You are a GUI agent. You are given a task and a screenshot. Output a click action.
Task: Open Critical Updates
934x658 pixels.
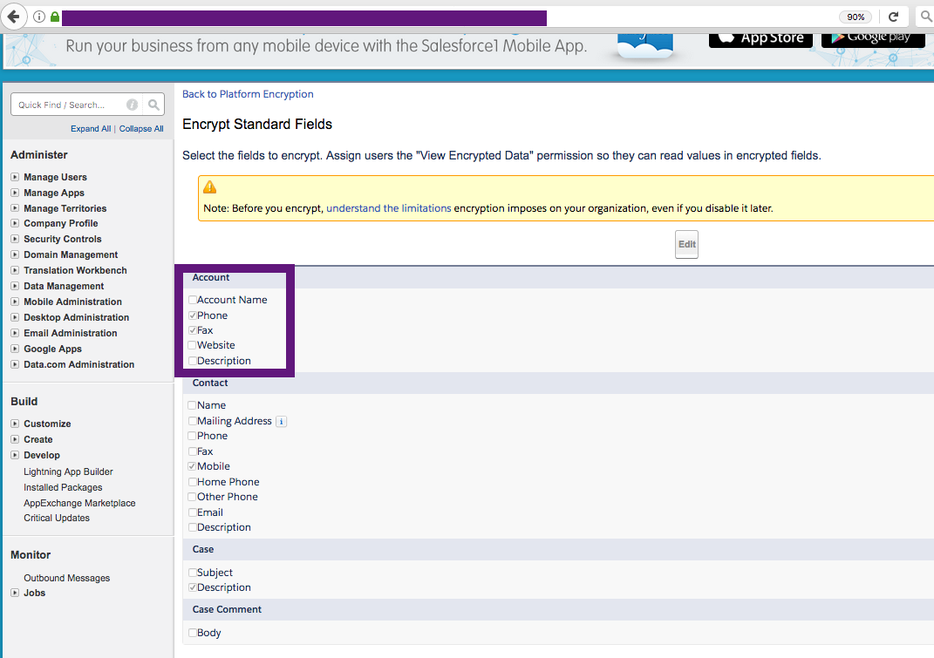57,518
